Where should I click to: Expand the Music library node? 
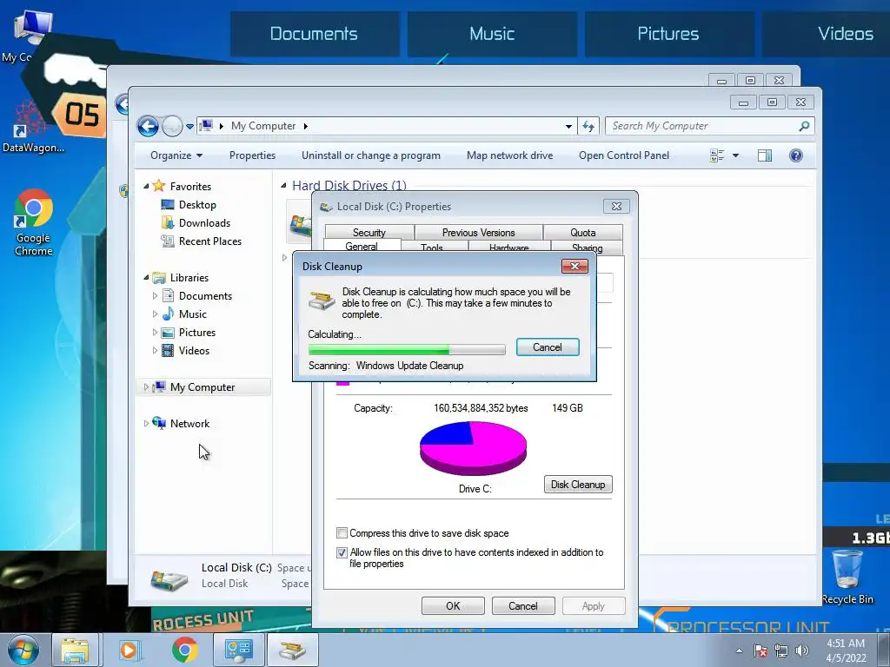(x=155, y=314)
